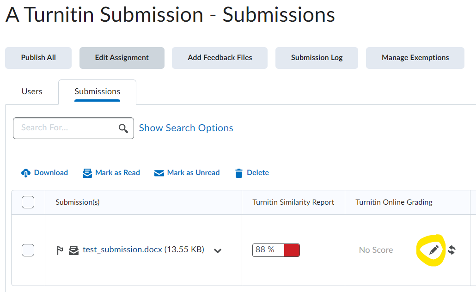Screen dimensions: 476x292
Task: Click the Download cloud icon
Action: click(x=26, y=173)
